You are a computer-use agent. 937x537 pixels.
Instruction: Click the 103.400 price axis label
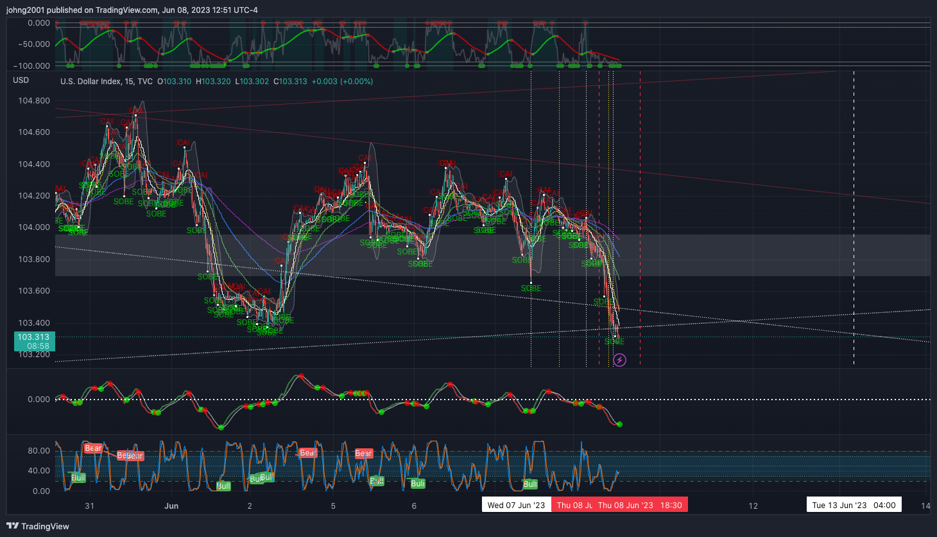[x=34, y=323]
